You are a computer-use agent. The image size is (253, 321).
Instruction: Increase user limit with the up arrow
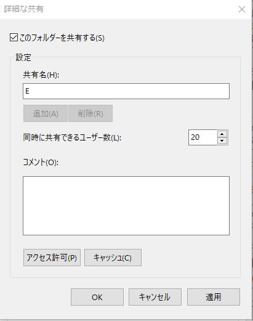[x=222, y=134]
